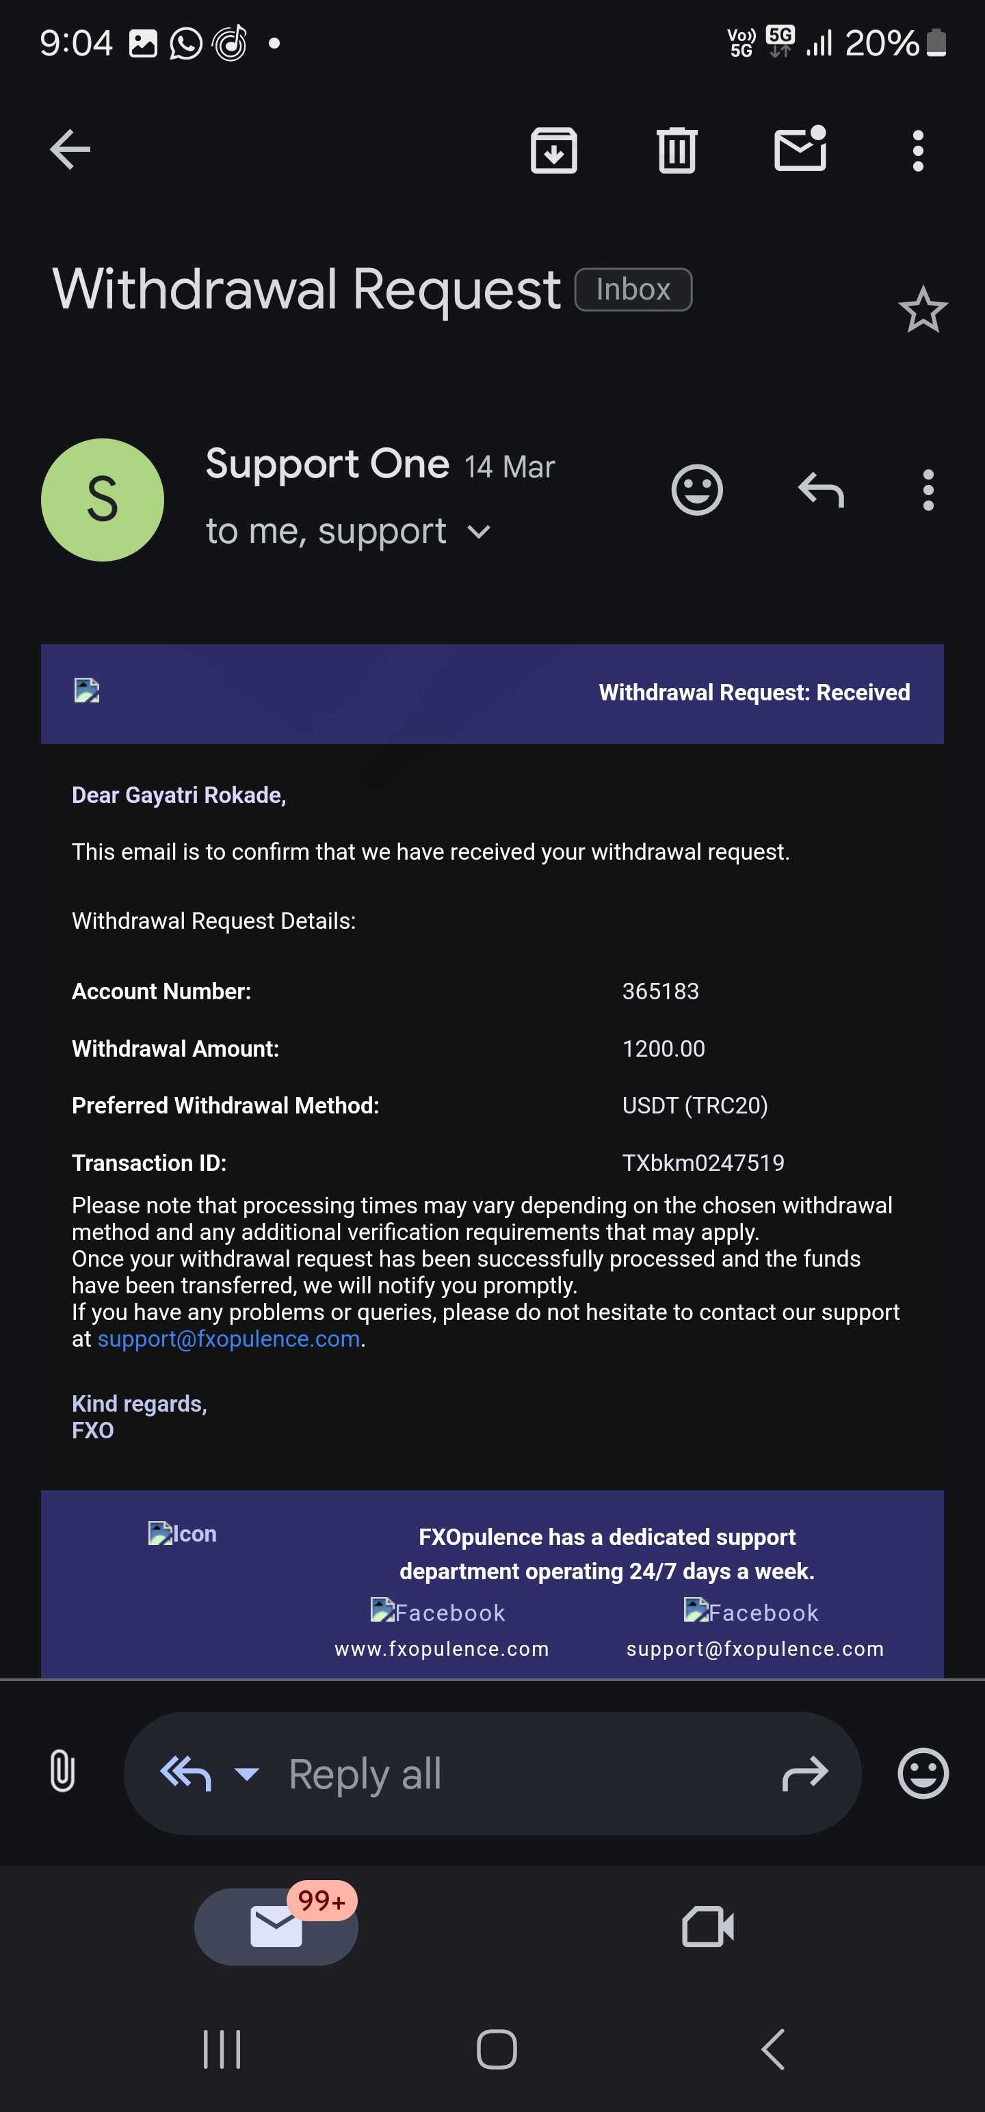
Task: Archive this Withdrawal Request email
Action: (x=553, y=150)
